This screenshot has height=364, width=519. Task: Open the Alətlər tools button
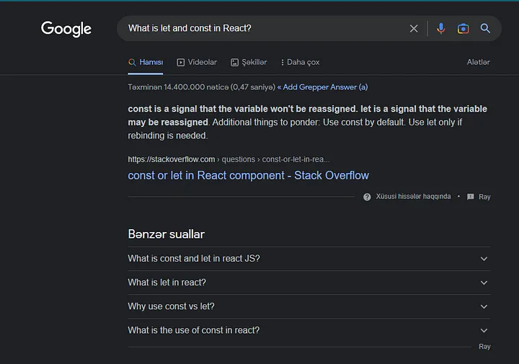478,62
